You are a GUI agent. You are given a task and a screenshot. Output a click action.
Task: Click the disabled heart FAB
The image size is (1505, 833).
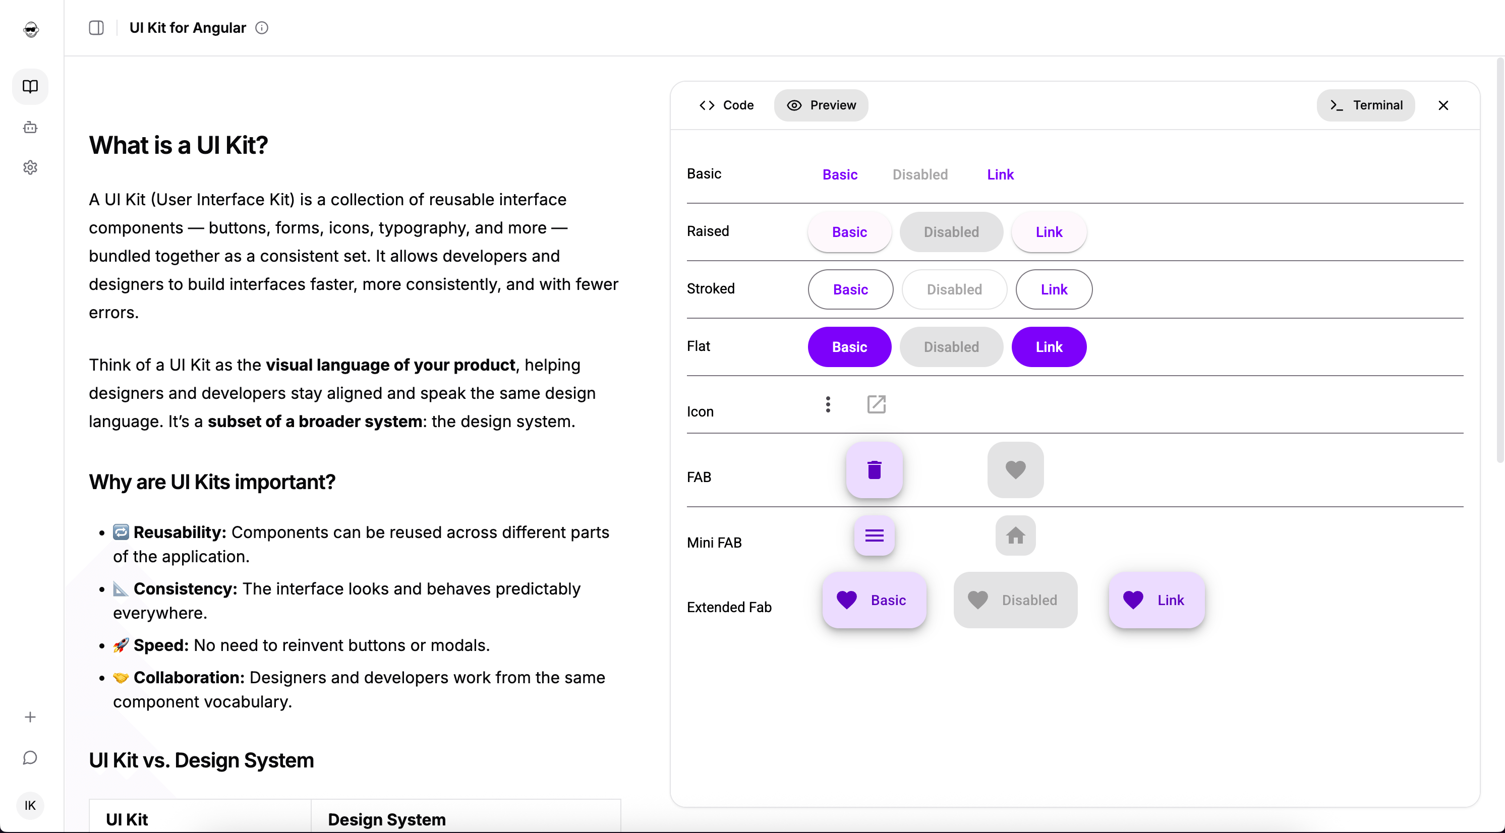click(x=1015, y=469)
